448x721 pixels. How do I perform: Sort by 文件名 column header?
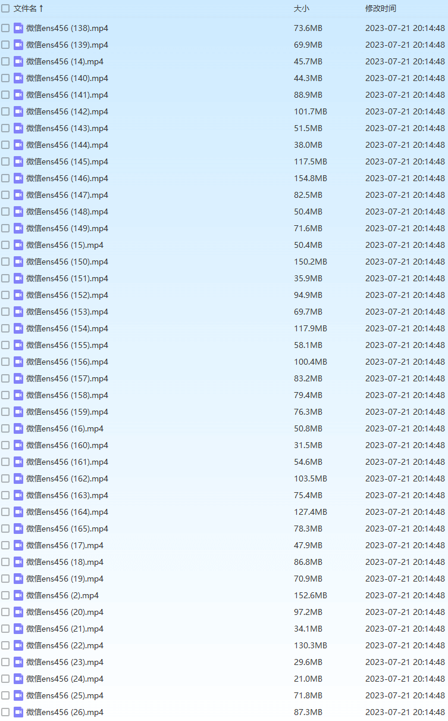(28, 8)
